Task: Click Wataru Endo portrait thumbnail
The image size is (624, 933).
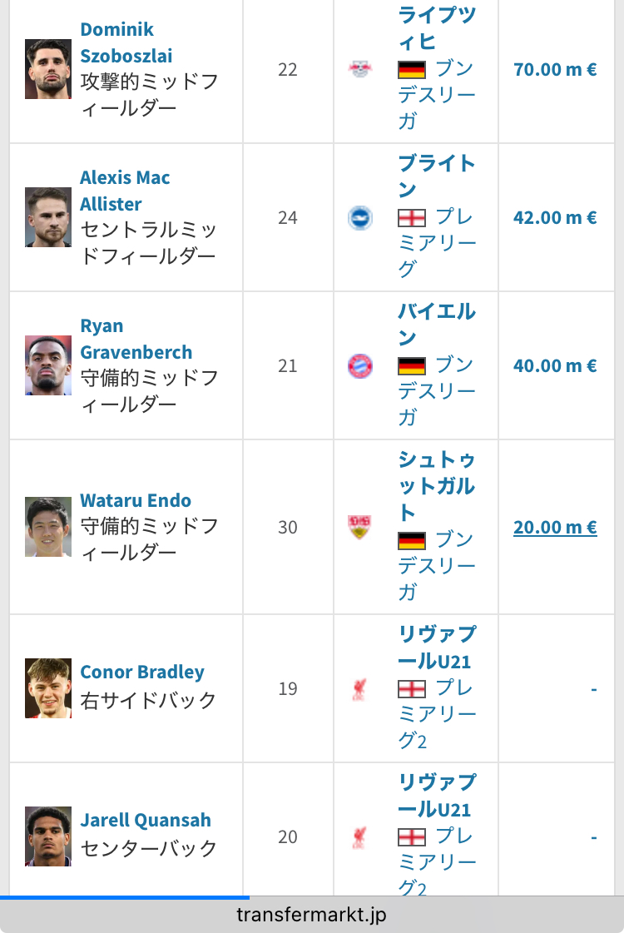Action: click(x=48, y=527)
